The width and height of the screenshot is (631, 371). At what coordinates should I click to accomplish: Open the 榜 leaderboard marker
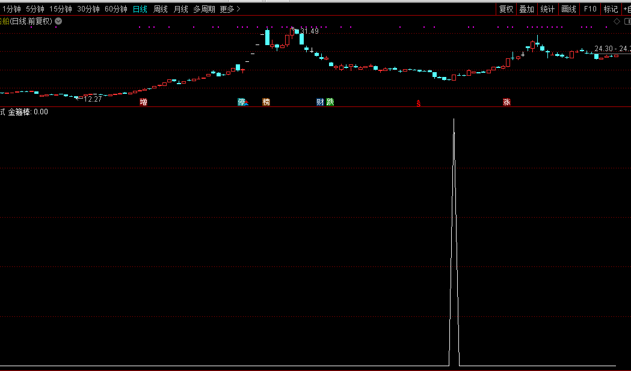pos(266,102)
